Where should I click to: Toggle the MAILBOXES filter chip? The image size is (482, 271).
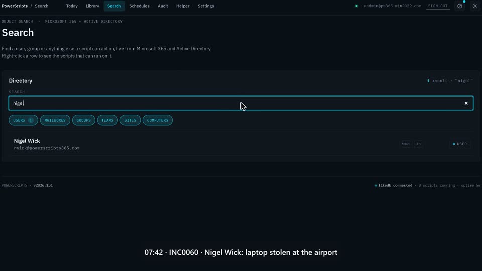tap(55, 120)
